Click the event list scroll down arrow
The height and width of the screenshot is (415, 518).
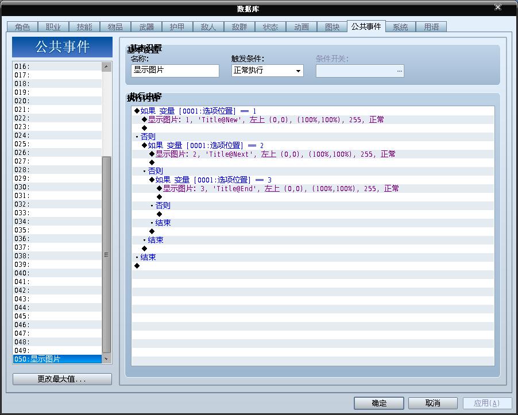coord(106,359)
